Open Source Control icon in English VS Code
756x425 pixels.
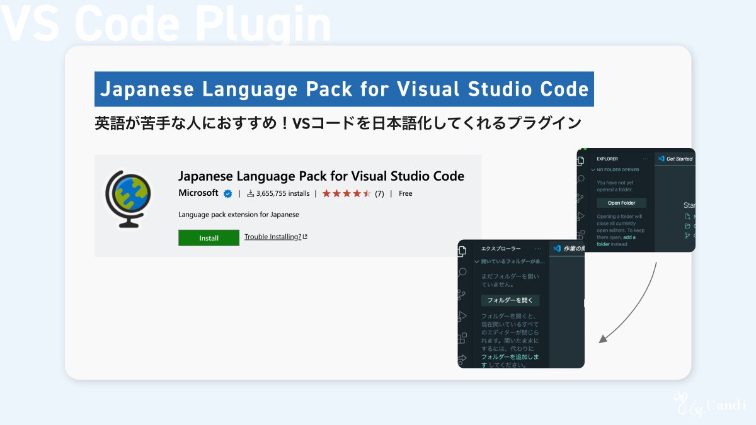coord(580,198)
